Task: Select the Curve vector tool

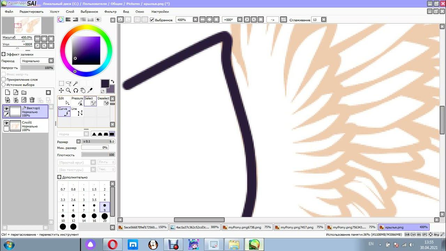Action: [64, 111]
